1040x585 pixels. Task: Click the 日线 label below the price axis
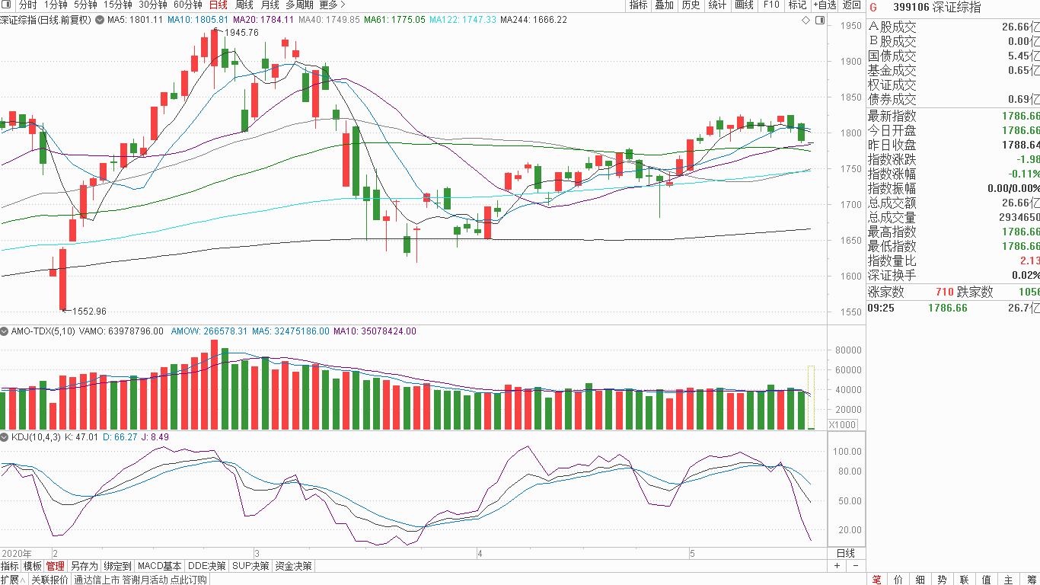[x=846, y=553]
